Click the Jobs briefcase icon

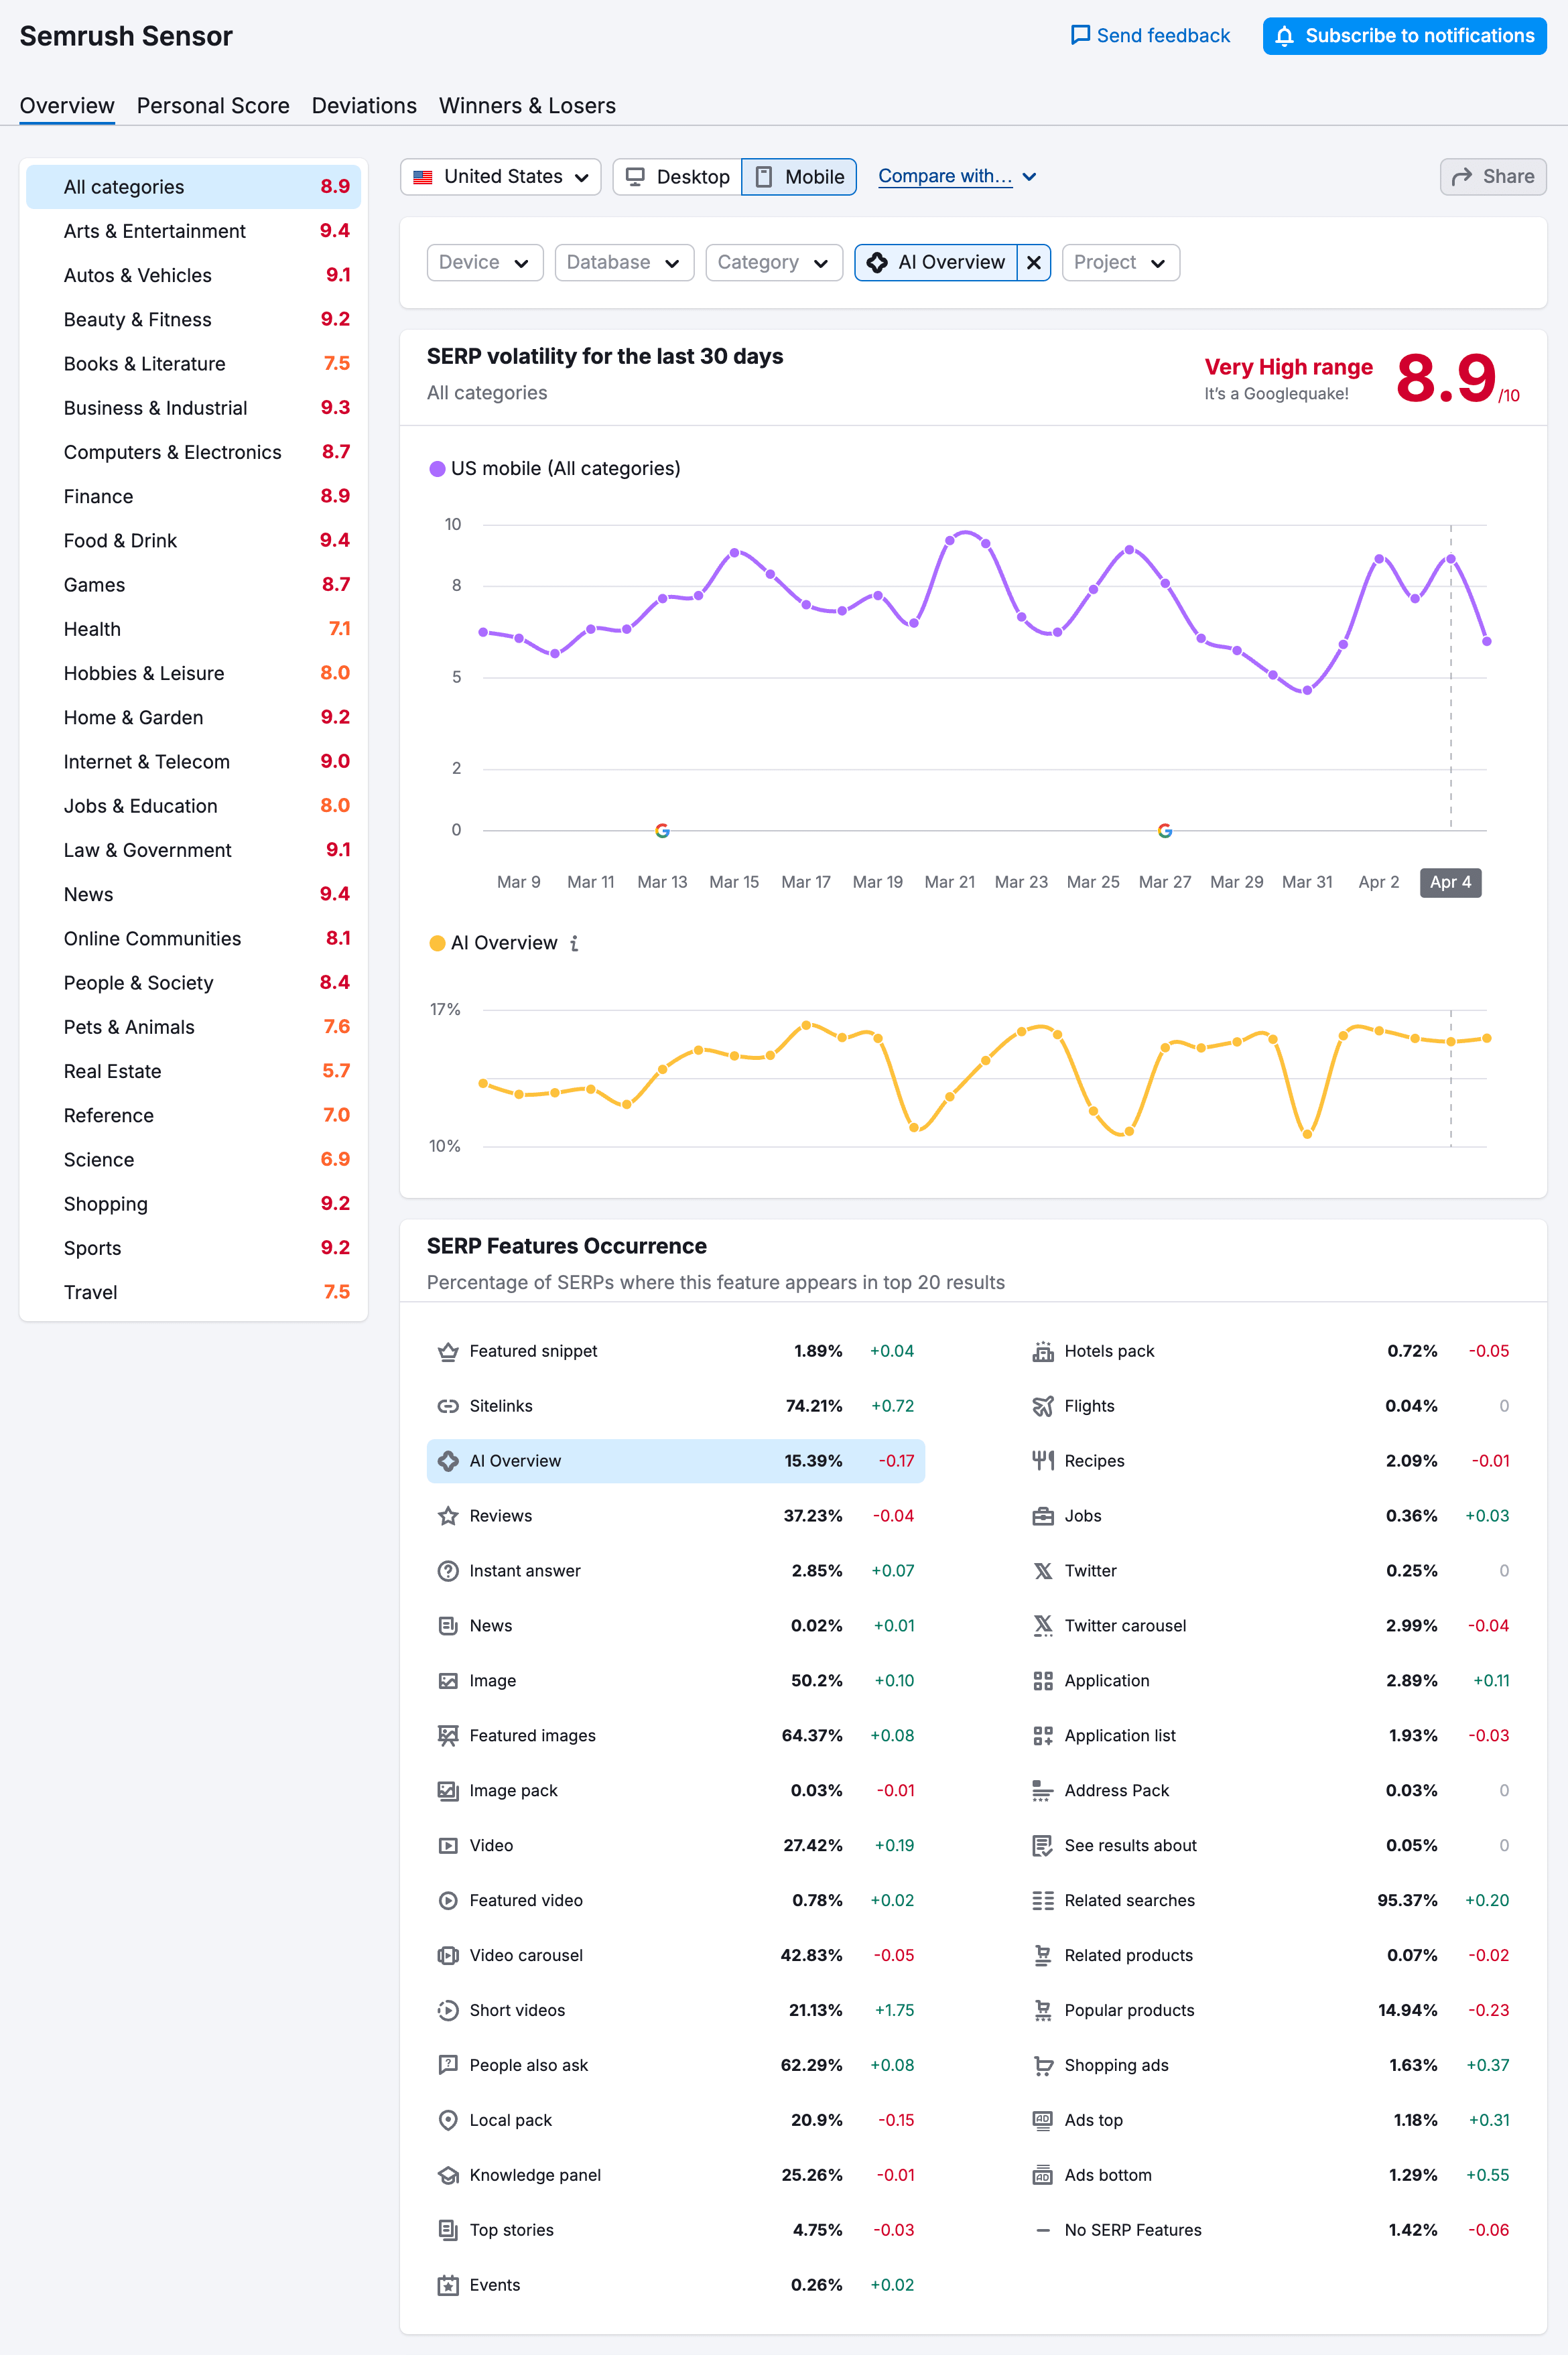tap(1043, 1516)
